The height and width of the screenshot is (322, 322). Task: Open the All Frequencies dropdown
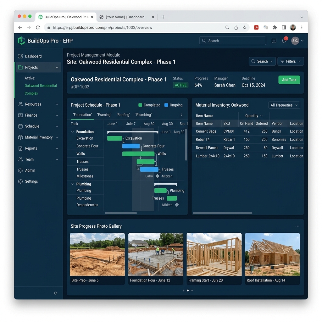[284, 105]
